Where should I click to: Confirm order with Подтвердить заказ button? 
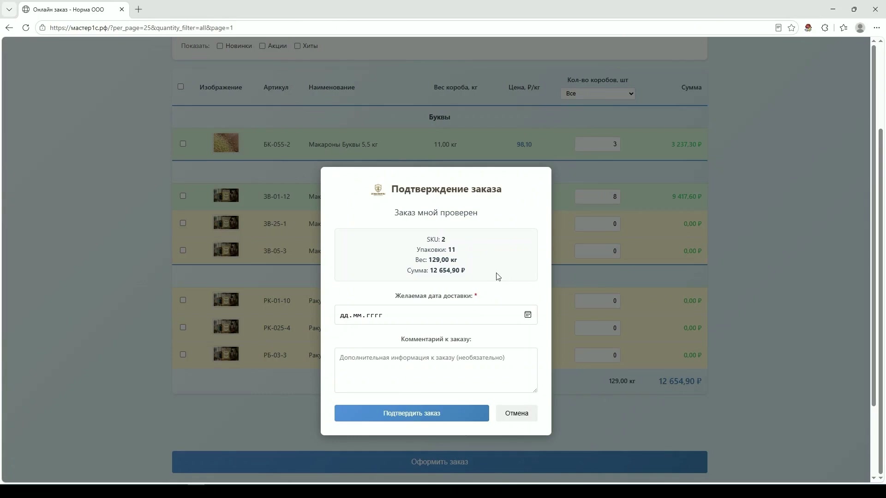pos(412,413)
